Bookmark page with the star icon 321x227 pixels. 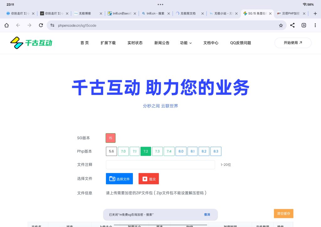pos(281,25)
